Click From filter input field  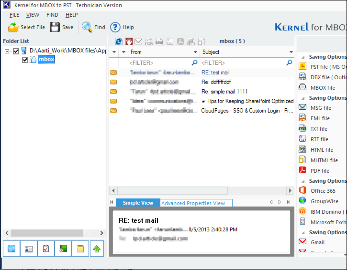point(164,63)
